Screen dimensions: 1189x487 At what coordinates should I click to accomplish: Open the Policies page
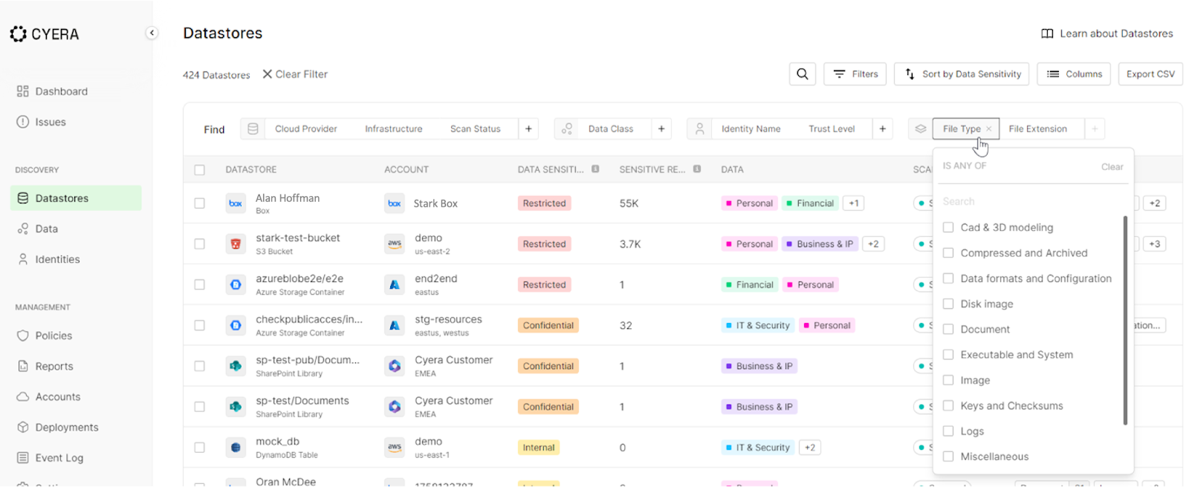(x=54, y=336)
